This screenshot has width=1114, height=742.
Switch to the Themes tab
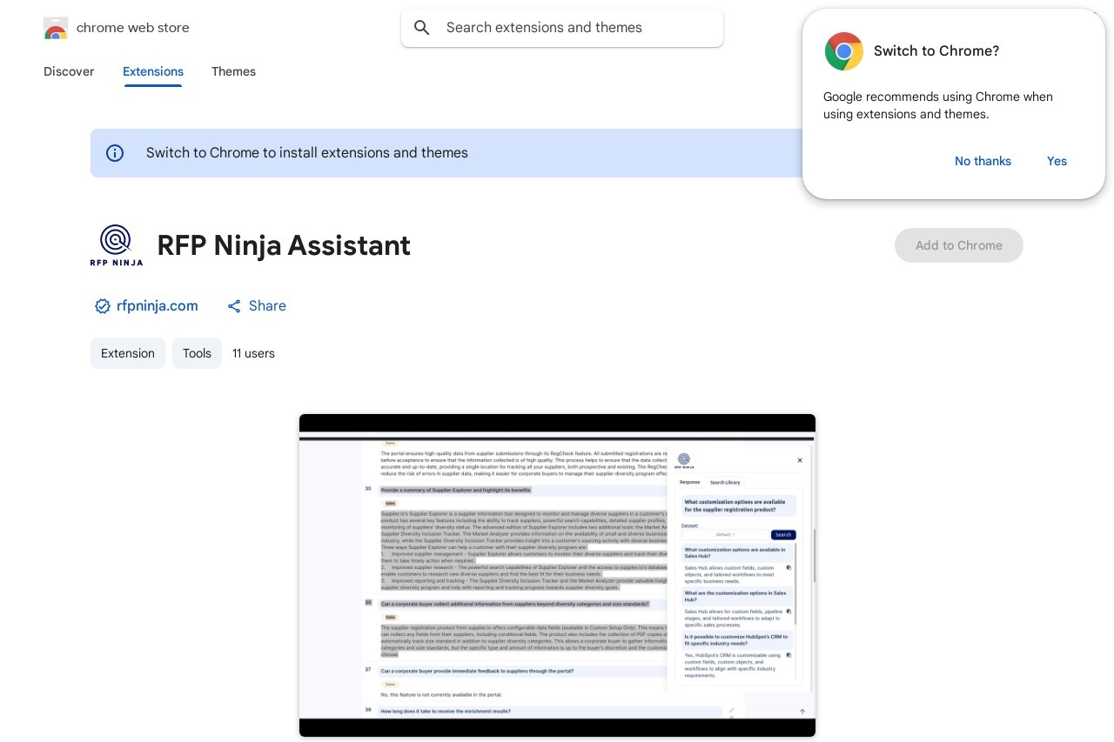point(233,71)
